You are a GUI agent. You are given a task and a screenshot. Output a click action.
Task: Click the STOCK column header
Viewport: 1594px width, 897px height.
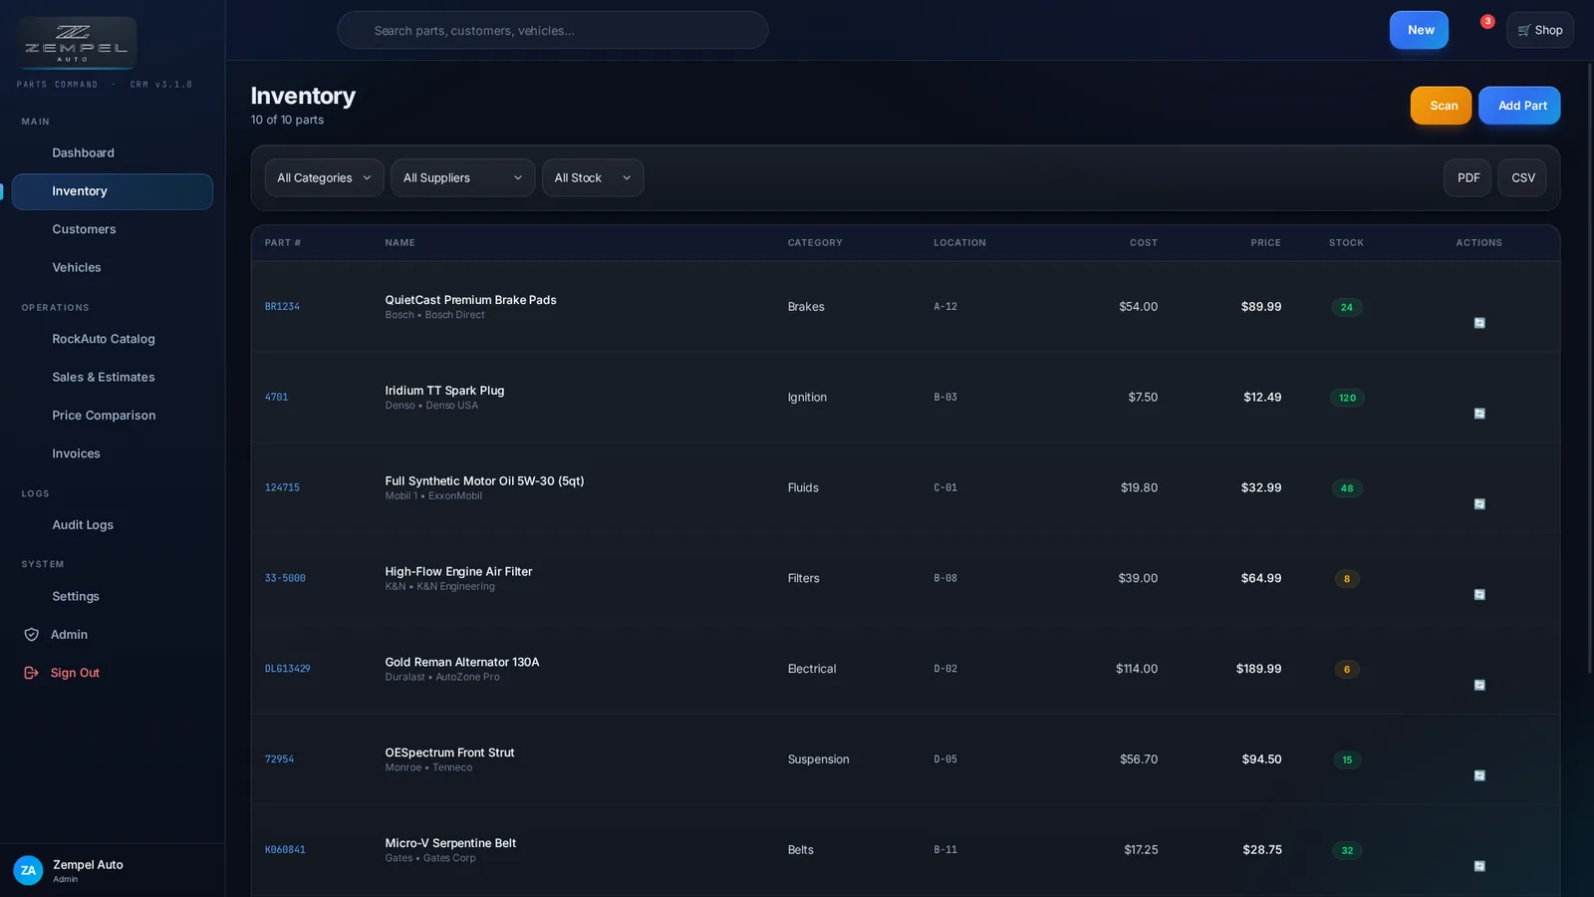click(x=1346, y=243)
